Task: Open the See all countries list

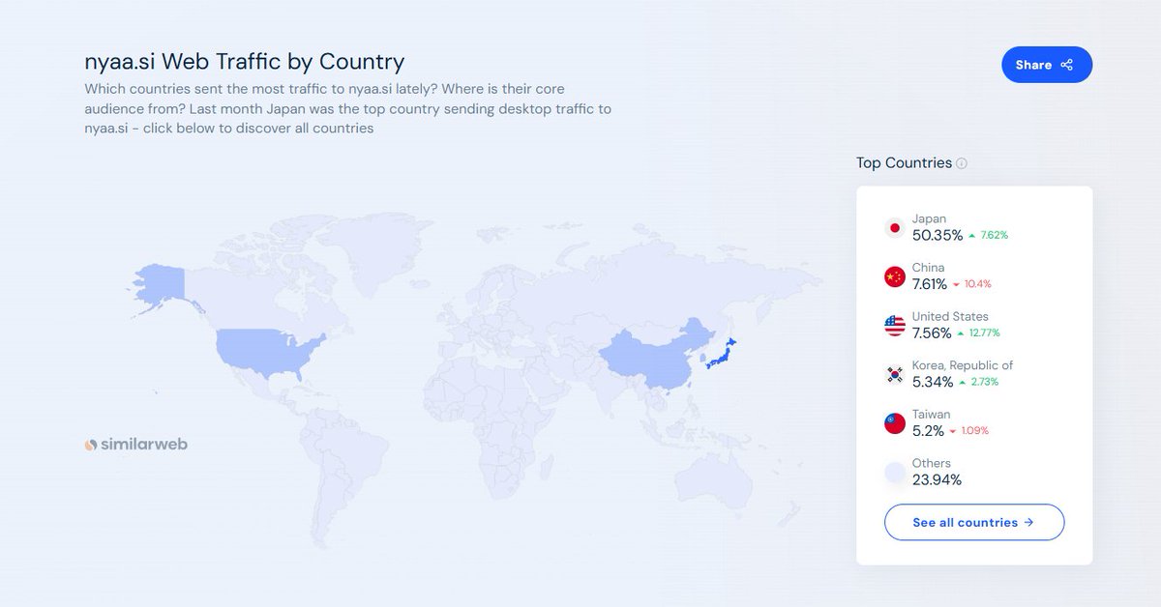Action: 974,522
